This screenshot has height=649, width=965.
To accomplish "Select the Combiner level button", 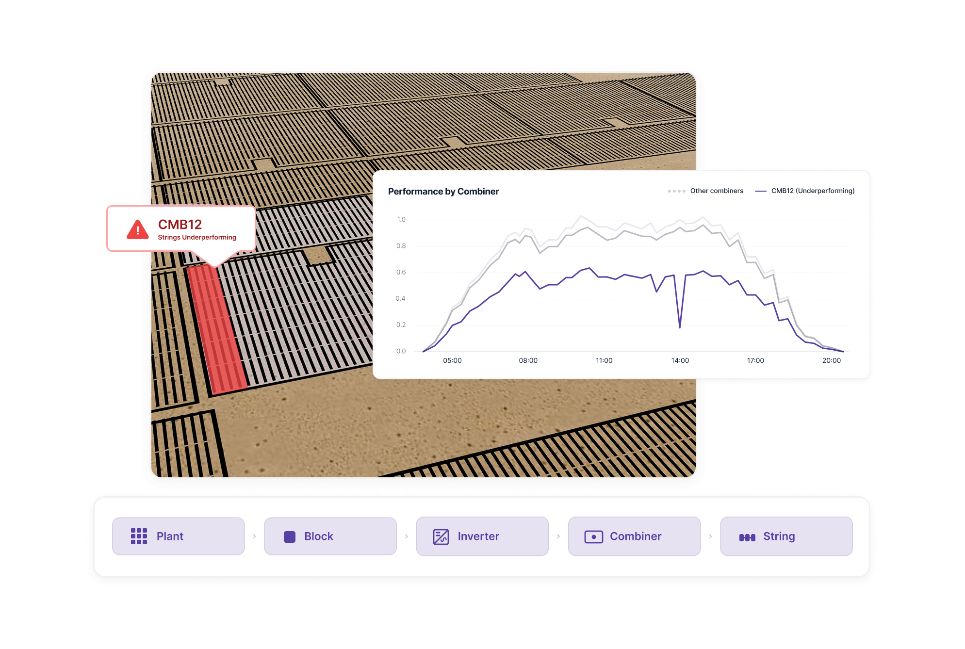I will tap(634, 536).
